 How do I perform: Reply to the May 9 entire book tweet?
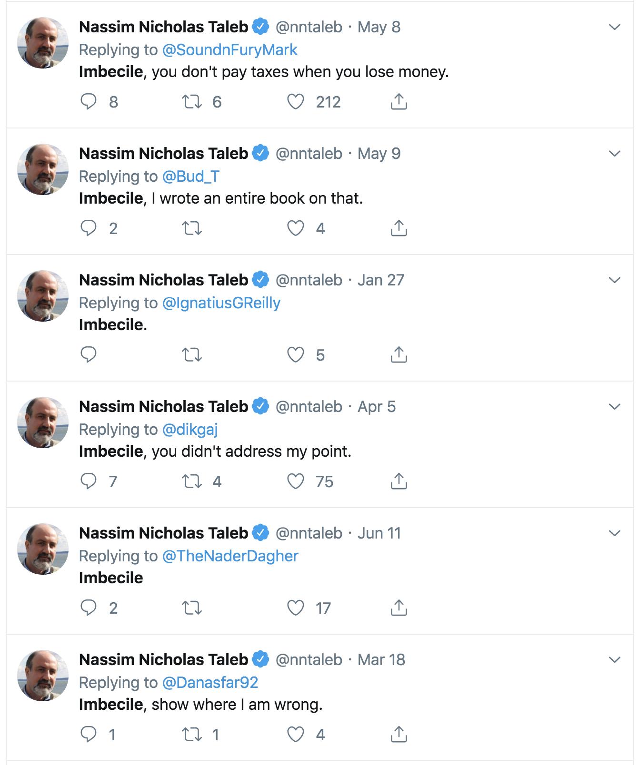89,228
